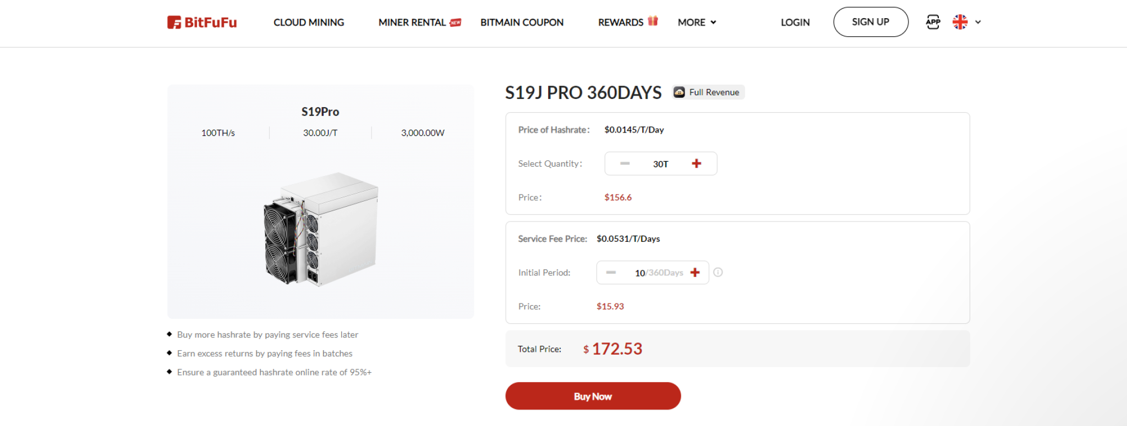Click the LOGIN link
The height and width of the screenshot is (426, 1127).
click(795, 23)
